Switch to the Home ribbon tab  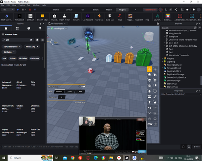pos(56,10)
